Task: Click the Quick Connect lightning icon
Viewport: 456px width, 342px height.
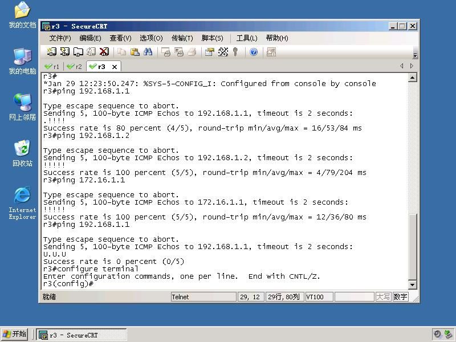Action: pyautogui.click(x=65, y=52)
